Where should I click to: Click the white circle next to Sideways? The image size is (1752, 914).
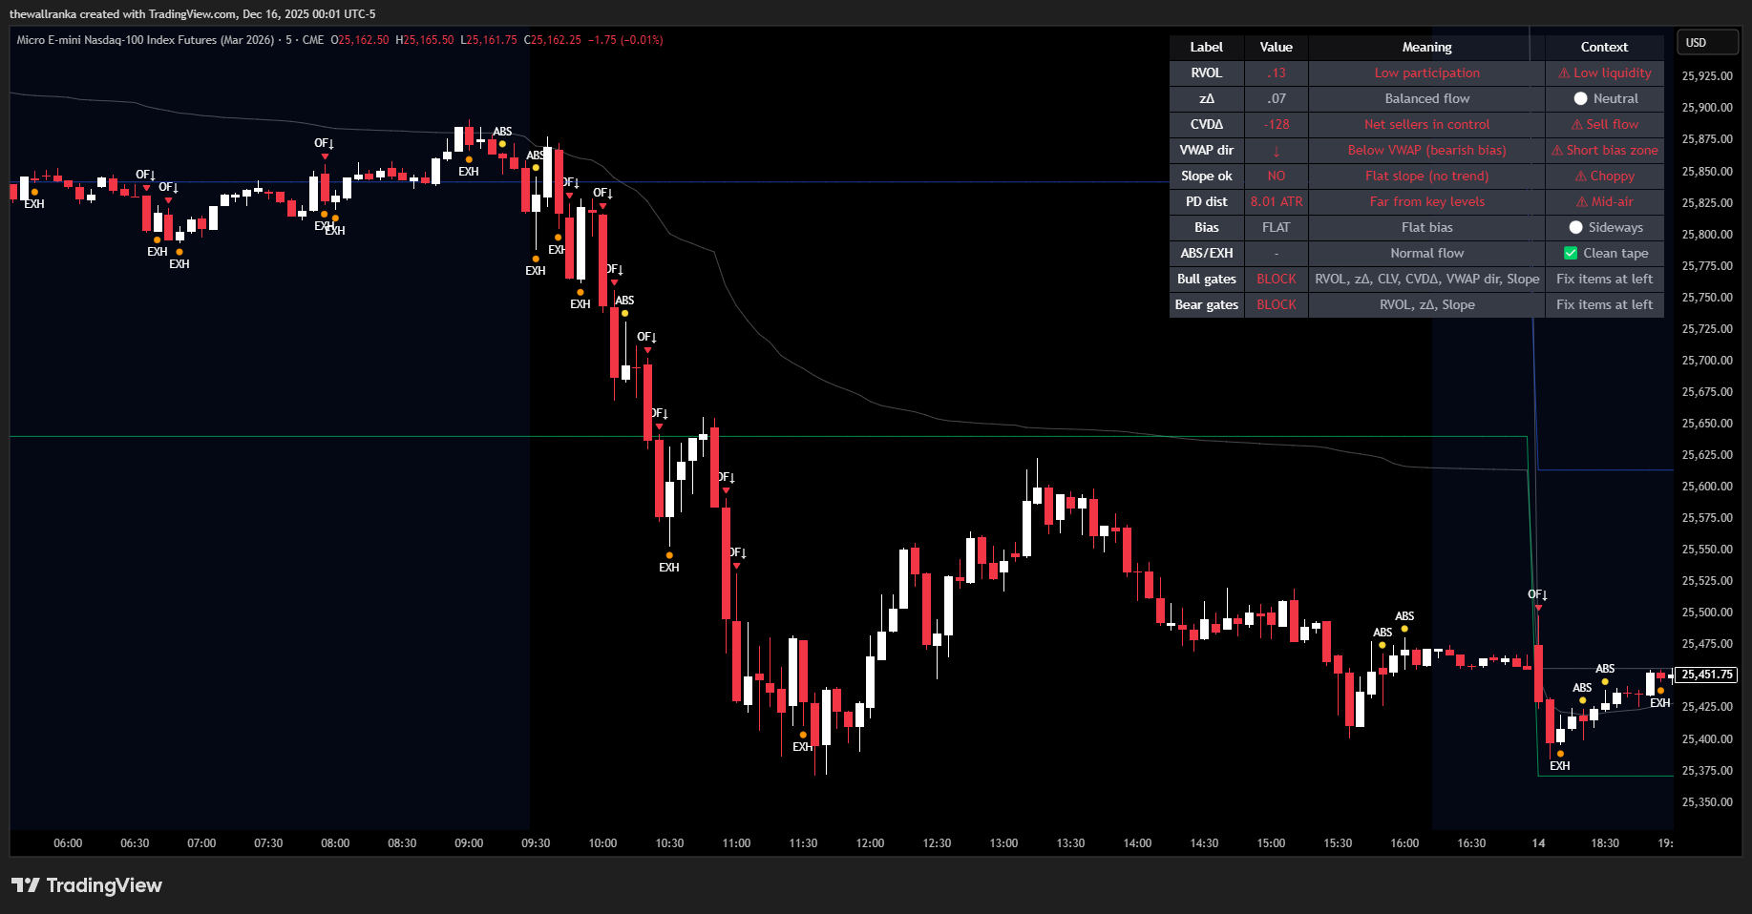(1575, 227)
